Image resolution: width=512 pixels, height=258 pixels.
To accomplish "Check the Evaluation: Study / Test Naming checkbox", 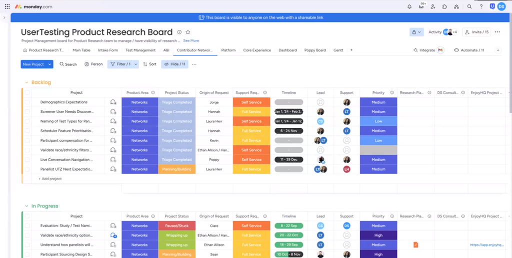I will pos(27,226).
